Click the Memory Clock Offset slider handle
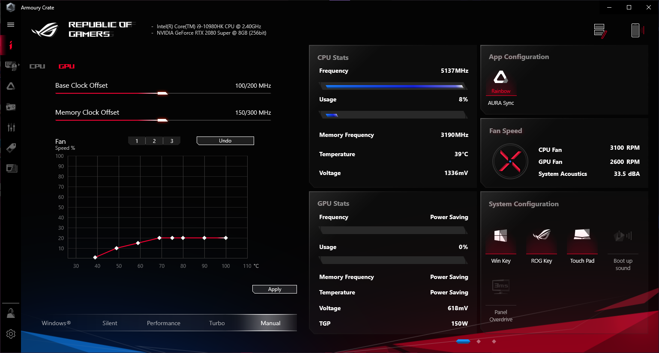This screenshot has width=659, height=353. 162,120
